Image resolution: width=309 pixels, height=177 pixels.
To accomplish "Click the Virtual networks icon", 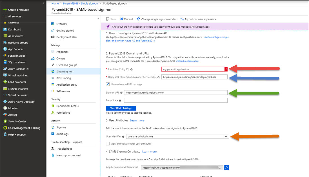I will click(5, 95).
